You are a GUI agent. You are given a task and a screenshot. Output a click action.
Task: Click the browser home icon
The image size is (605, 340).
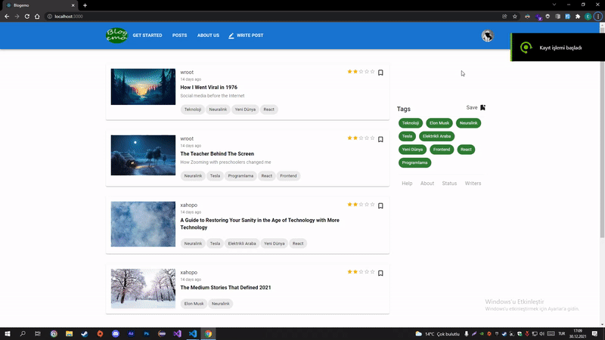click(37, 16)
